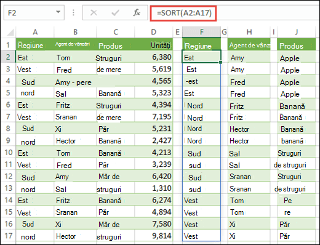Click the Name Box showing F2

click(34, 13)
